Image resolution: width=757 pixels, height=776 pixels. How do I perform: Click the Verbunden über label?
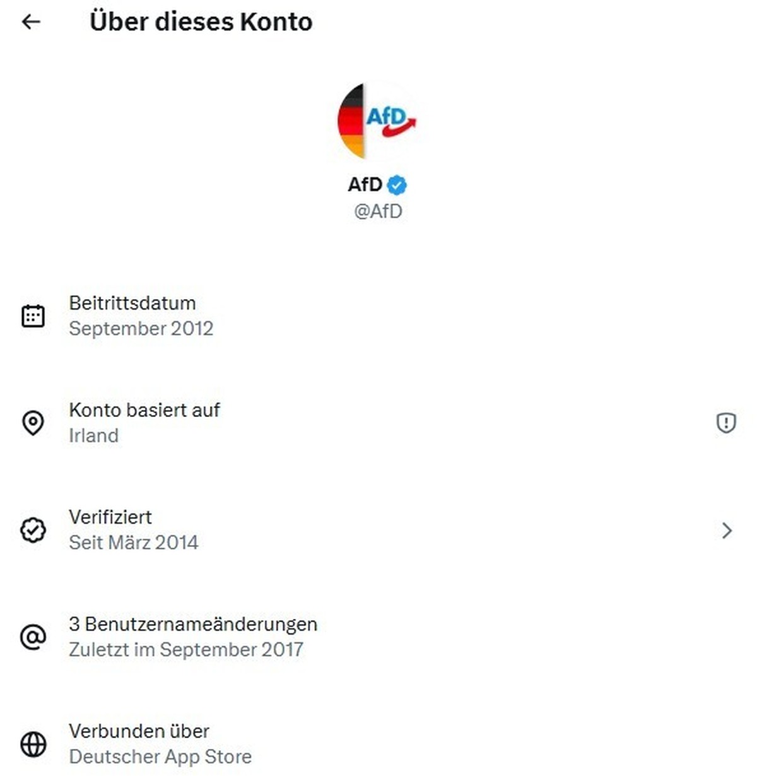point(139,731)
